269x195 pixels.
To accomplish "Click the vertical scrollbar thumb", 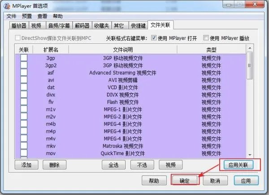I will 250,65.
